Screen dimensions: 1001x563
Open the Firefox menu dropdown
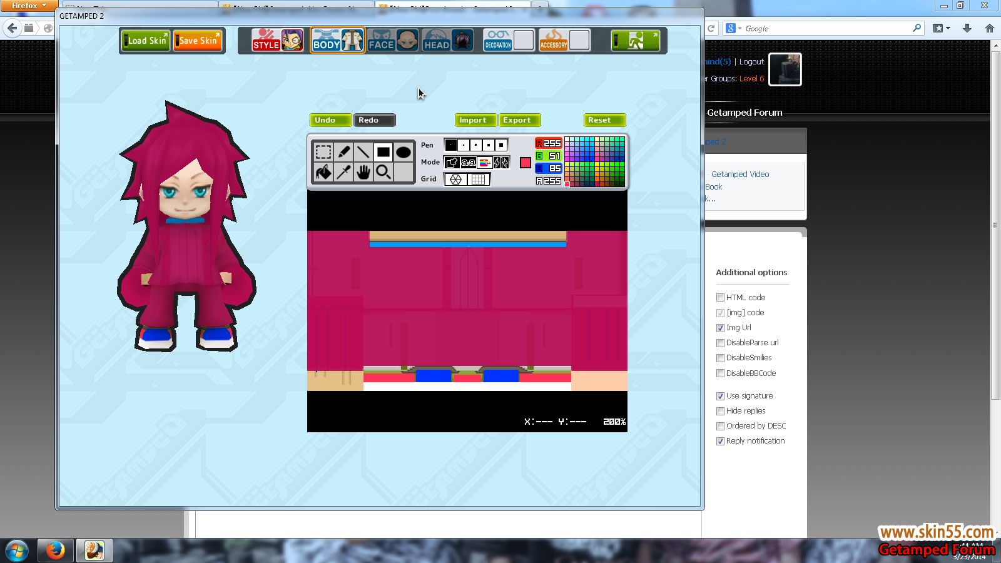tap(28, 5)
